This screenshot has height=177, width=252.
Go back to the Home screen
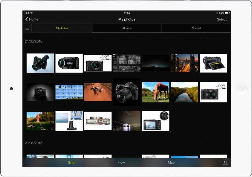(31, 19)
